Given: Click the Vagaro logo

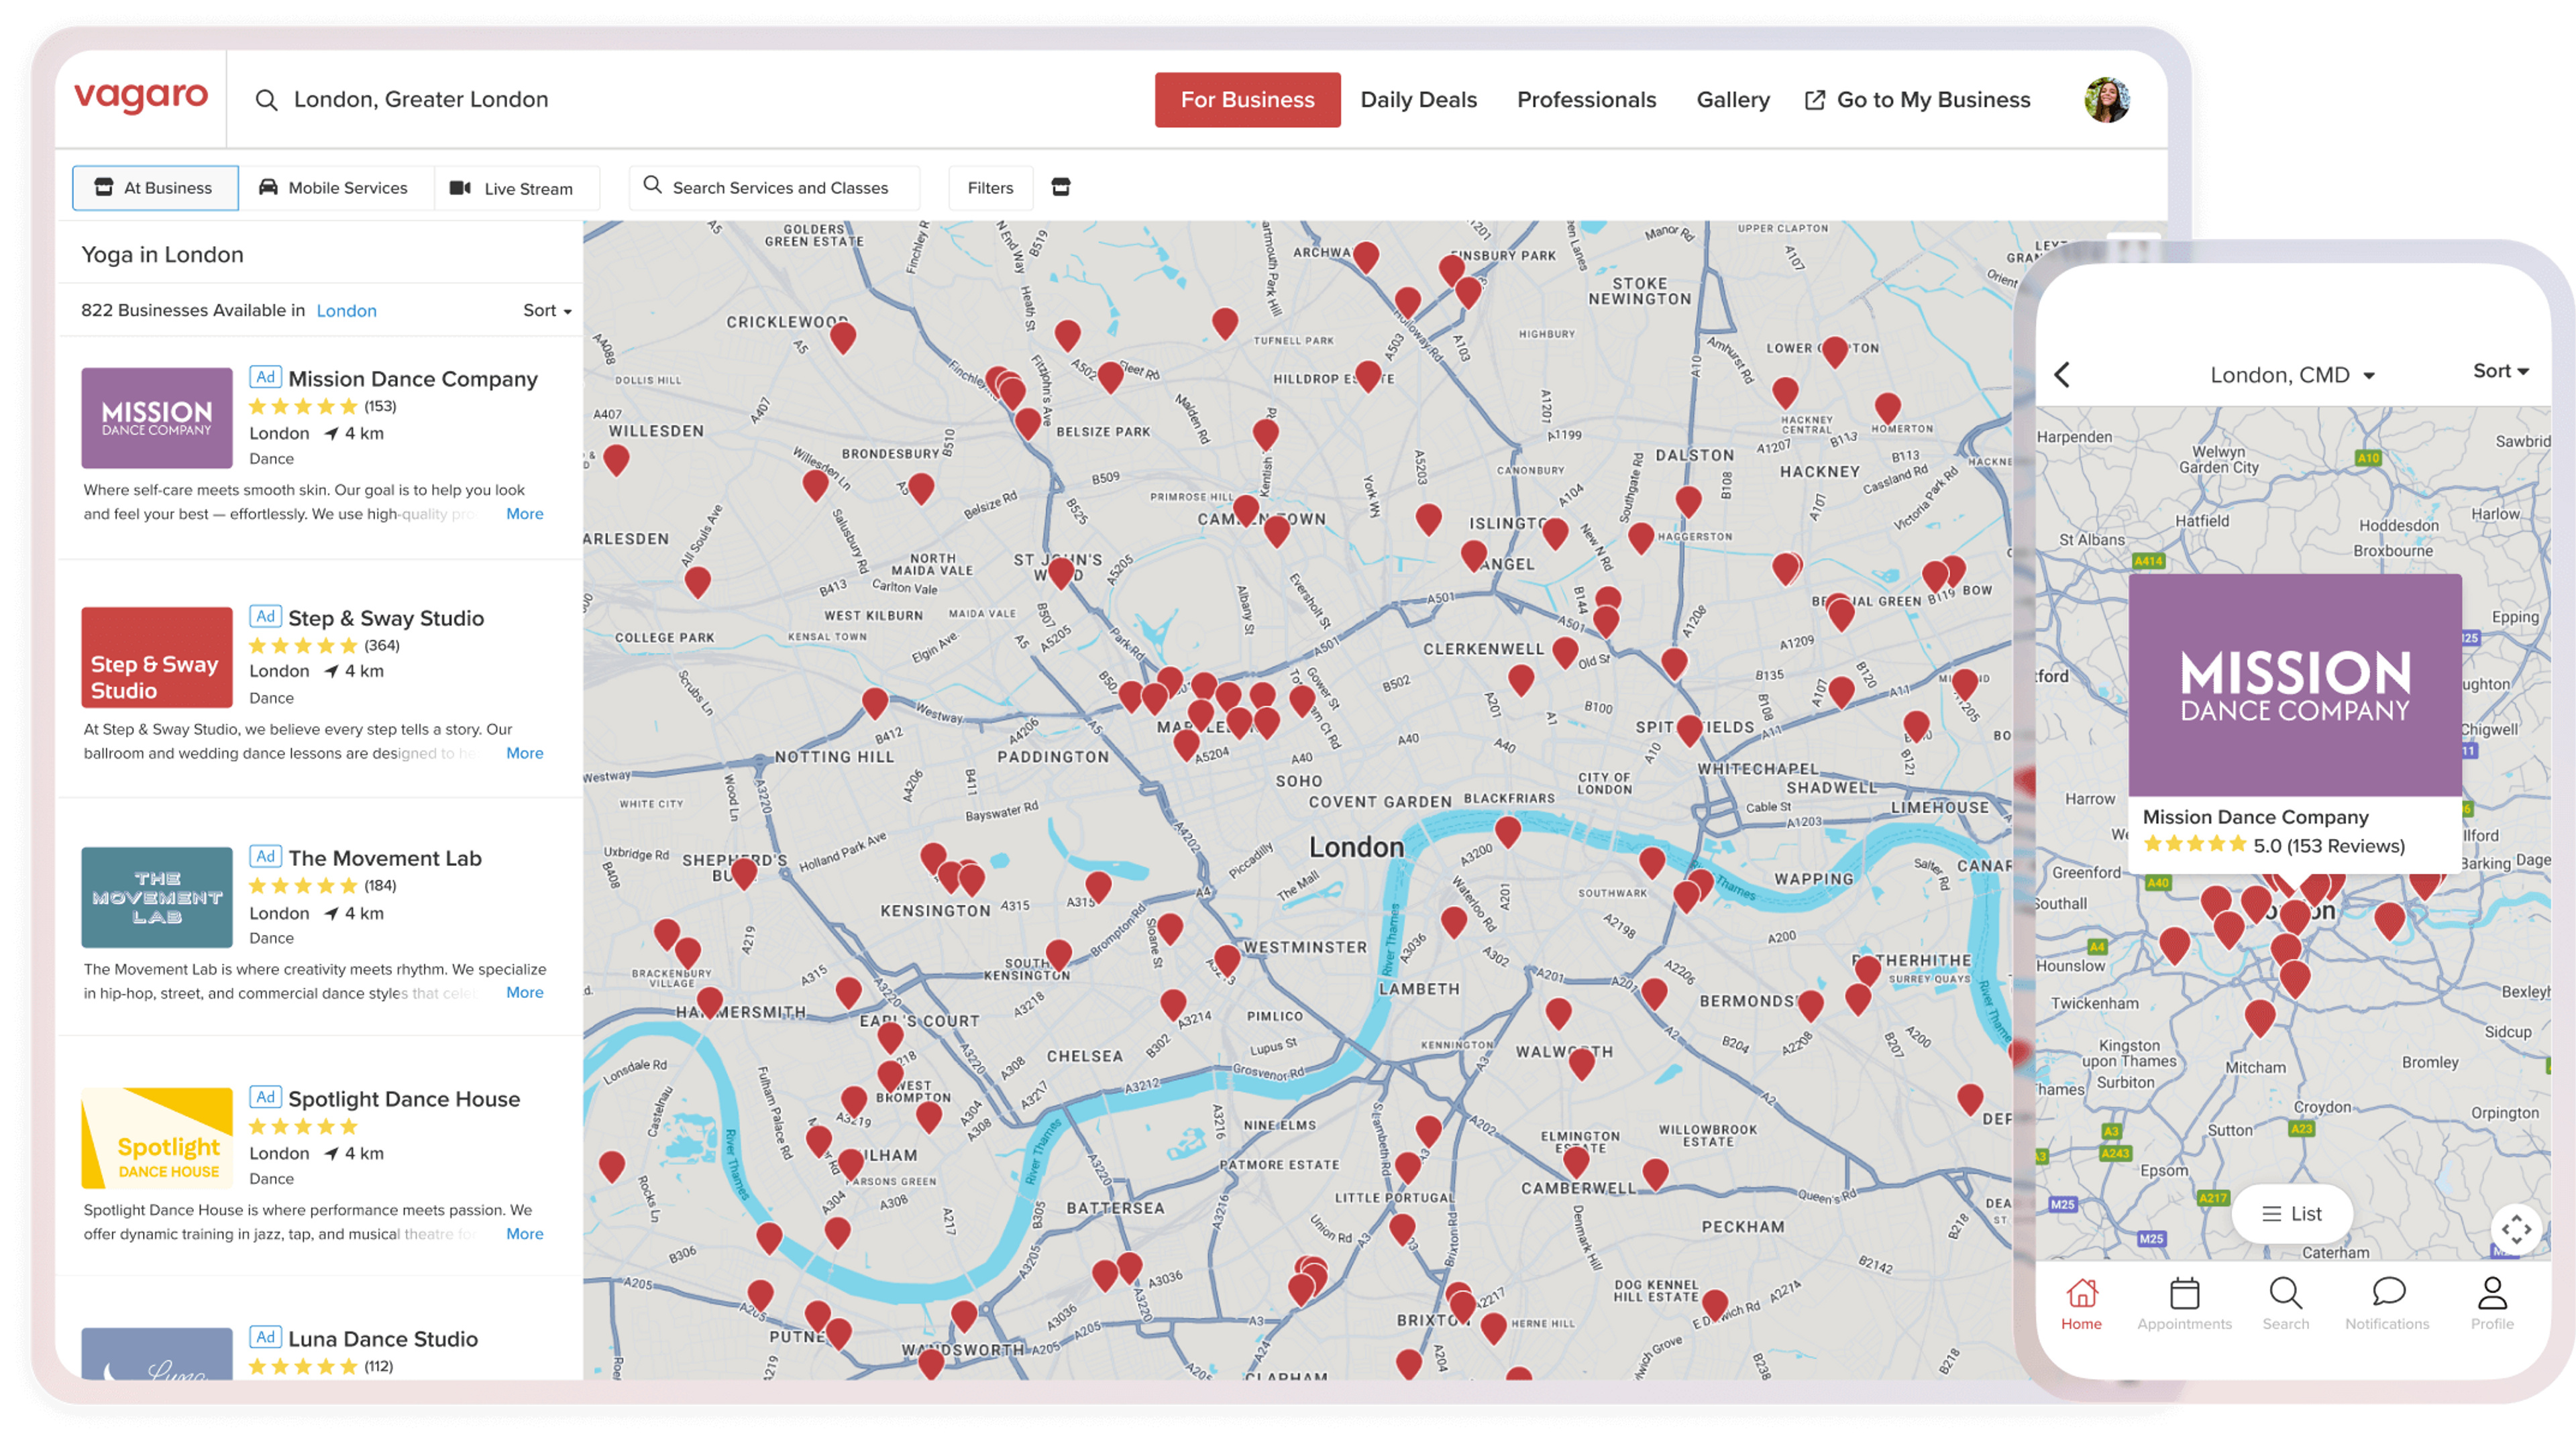Looking at the screenshot, I should pos(141,98).
